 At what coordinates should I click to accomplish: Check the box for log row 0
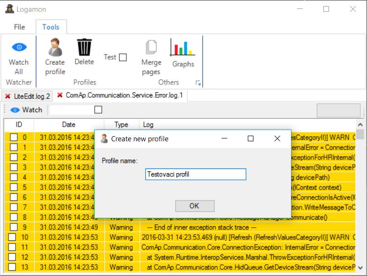(14, 137)
